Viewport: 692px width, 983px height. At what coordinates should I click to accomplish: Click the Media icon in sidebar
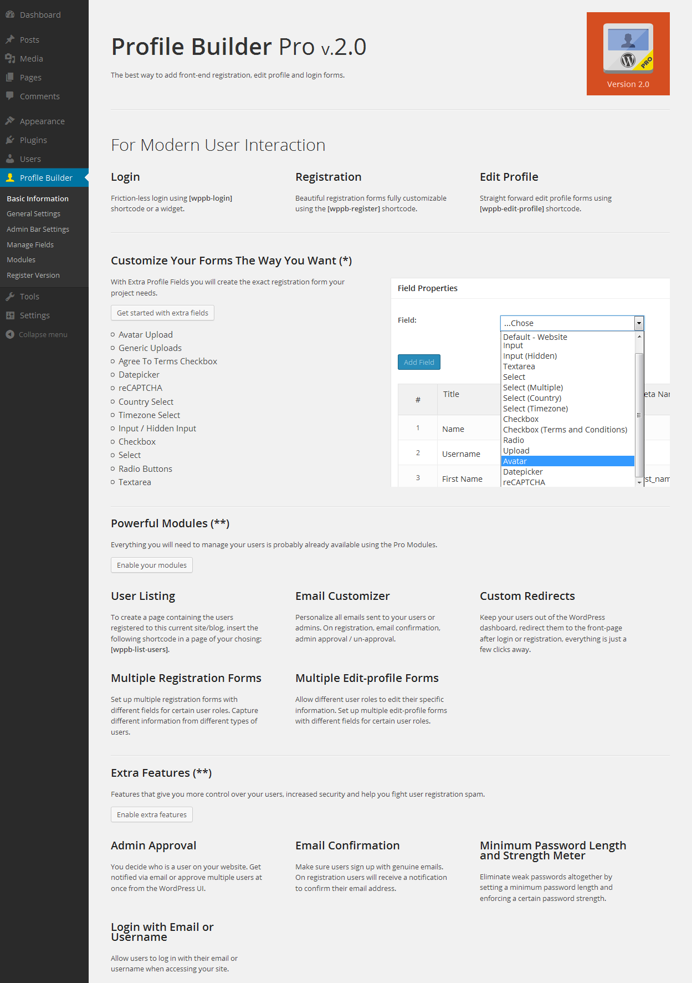pos(10,58)
